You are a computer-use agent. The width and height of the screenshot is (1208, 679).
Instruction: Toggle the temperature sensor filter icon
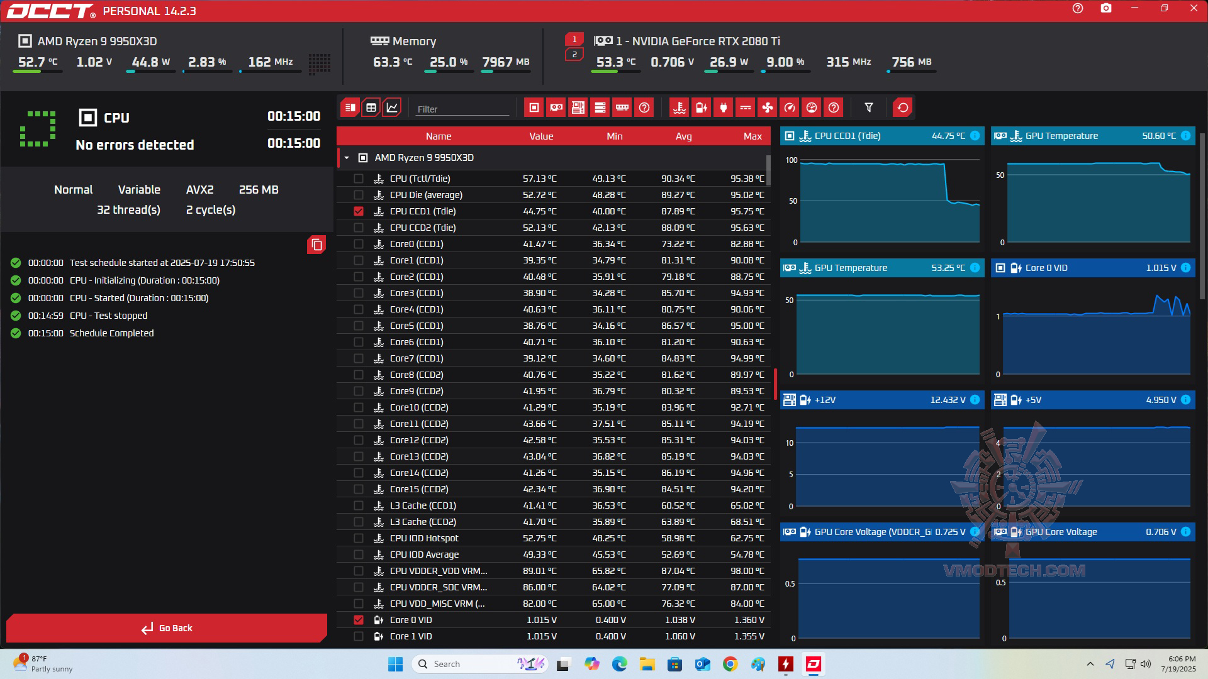[x=679, y=108]
